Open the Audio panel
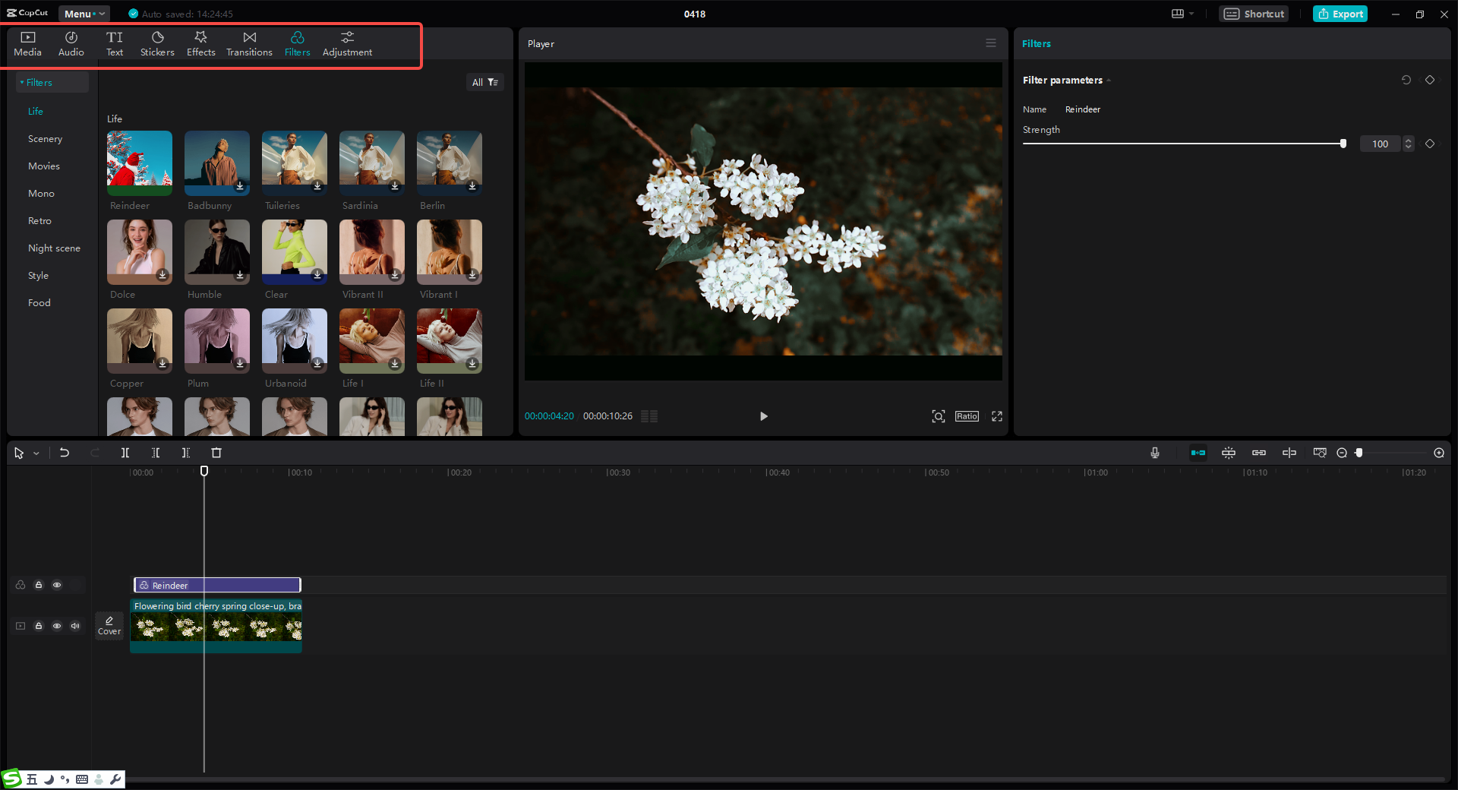Screen dimensions: 1458x790 click(70, 43)
